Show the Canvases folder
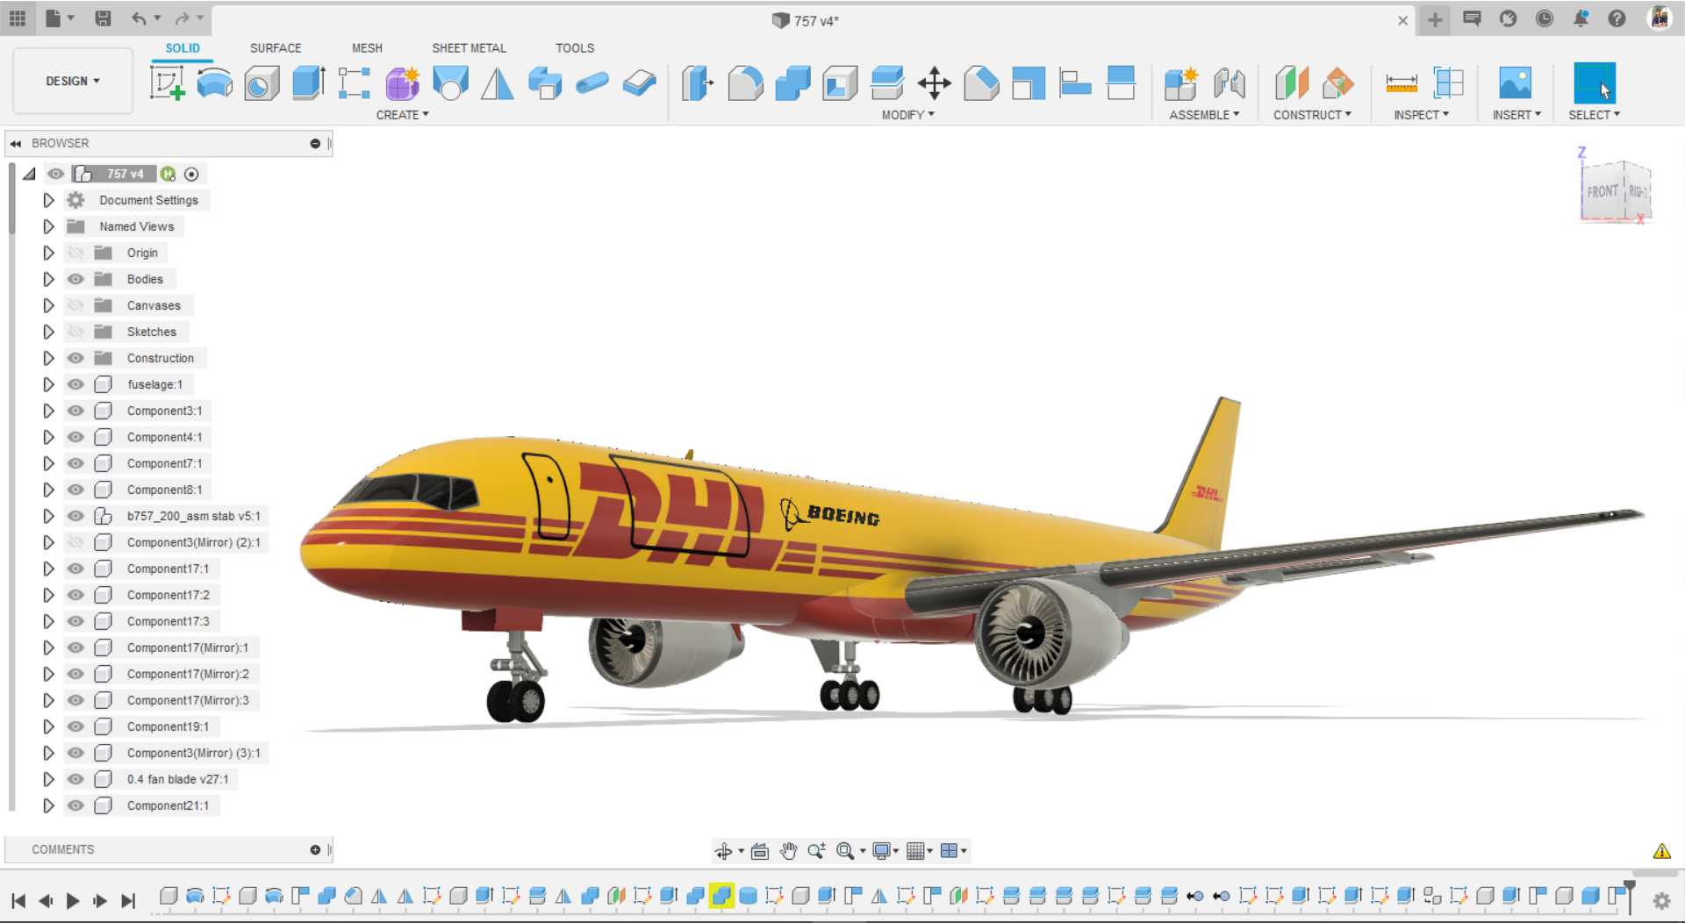 pos(76,305)
